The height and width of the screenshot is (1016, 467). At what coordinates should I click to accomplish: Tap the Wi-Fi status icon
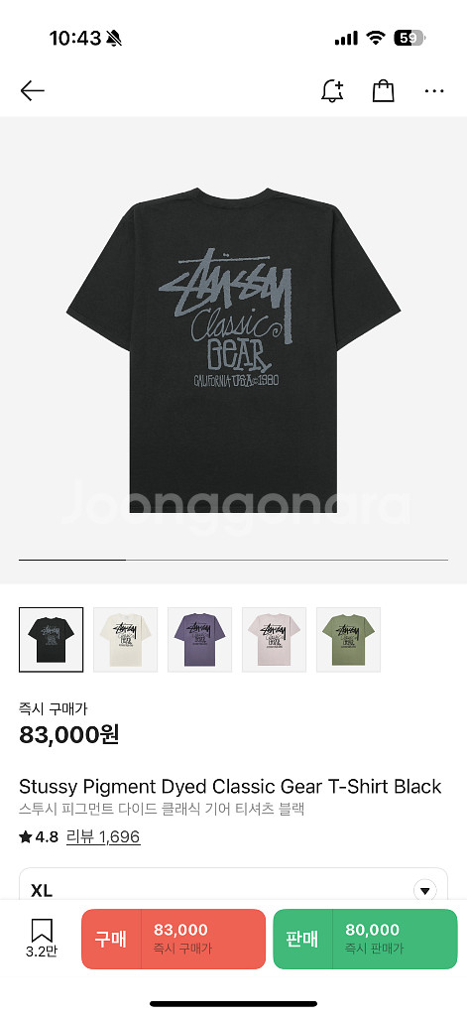coord(375,39)
